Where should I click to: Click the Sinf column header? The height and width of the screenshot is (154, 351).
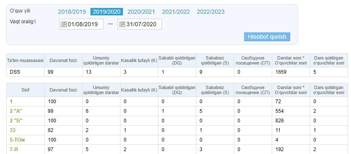(x=25, y=90)
